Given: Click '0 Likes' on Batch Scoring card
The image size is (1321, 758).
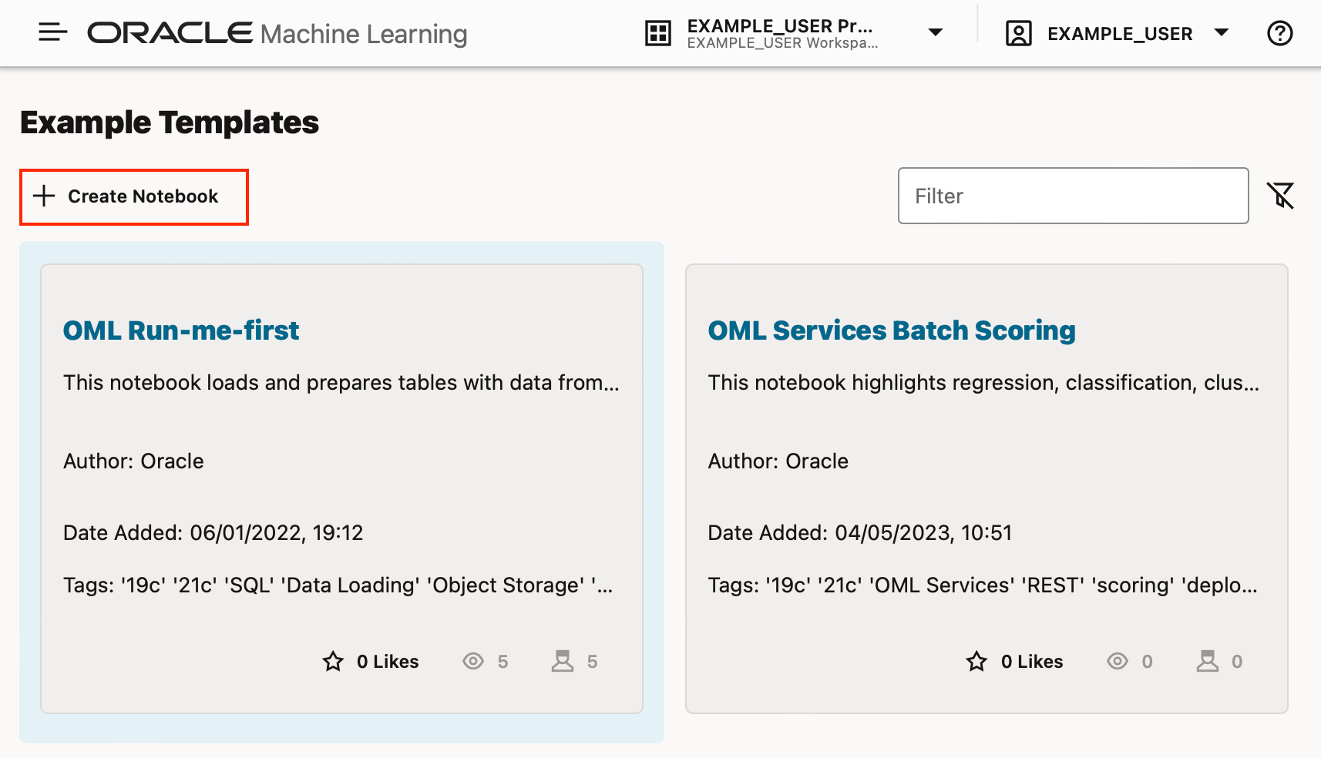Looking at the screenshot, I should [1032, 662].
